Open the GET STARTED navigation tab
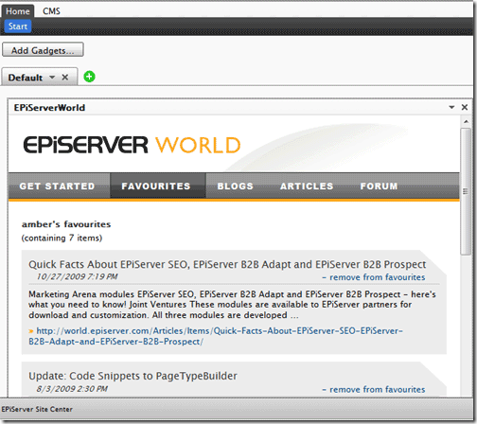Viewport: 477px width, 424px height. [58, 186]
